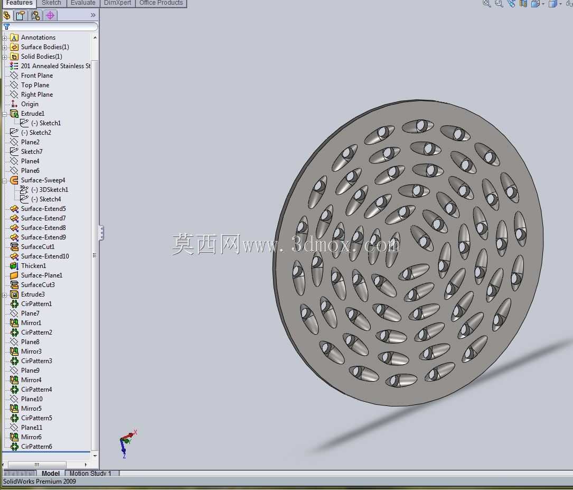Click the Zoom to Area view icon

pyautogui.click(x=499, y=4)
